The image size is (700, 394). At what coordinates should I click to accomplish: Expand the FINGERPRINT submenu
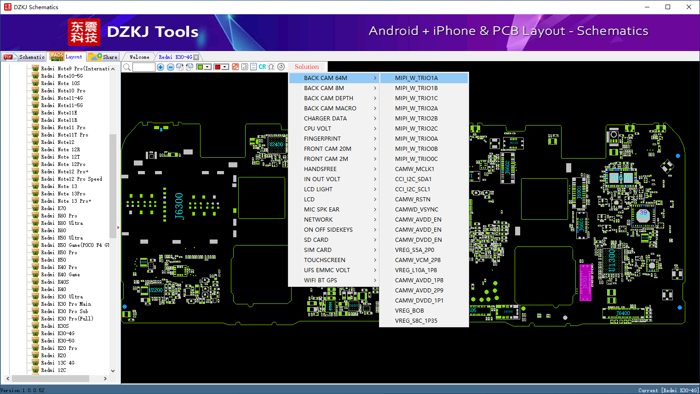pos(333,139)
